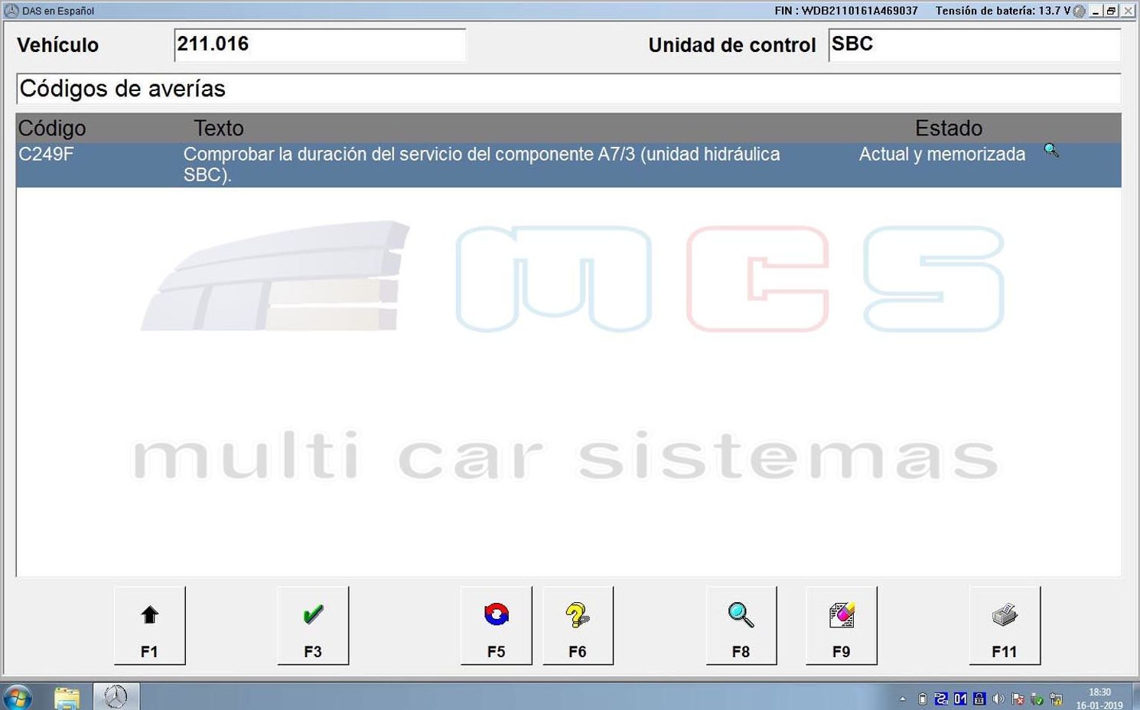
Task: Click the network tray icon
Action: tap(1057, 699)
